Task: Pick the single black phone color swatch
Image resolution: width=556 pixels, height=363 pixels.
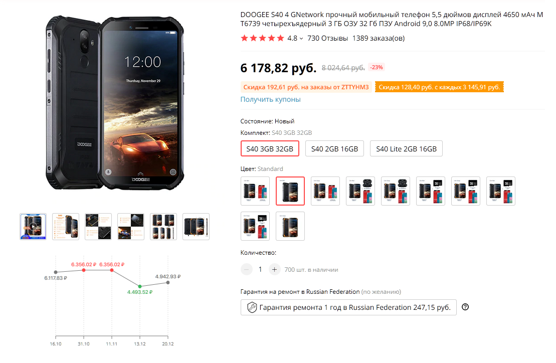Action: (x=290, y=191)
